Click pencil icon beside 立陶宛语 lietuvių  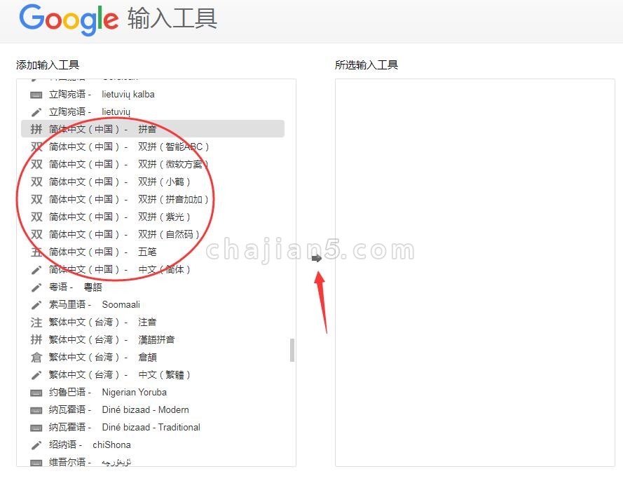pyautogui.click(x=36, y=112)
